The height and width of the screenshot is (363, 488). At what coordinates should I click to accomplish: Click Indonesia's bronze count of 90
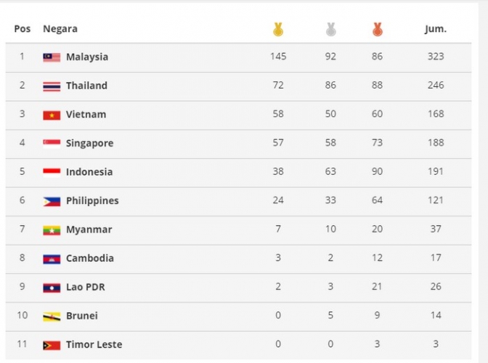pyautogui.click(x=377, y=172)
